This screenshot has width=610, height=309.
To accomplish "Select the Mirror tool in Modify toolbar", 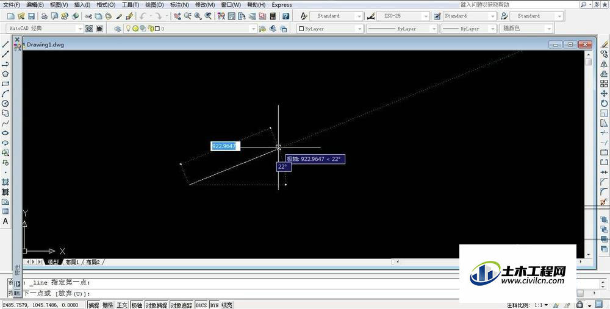I will coord(604,64).
